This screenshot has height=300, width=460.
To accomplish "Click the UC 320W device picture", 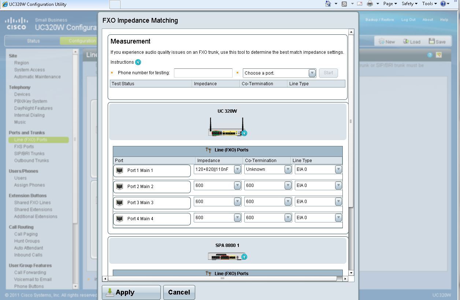I will pyautogui.click(x=226, y=127).
